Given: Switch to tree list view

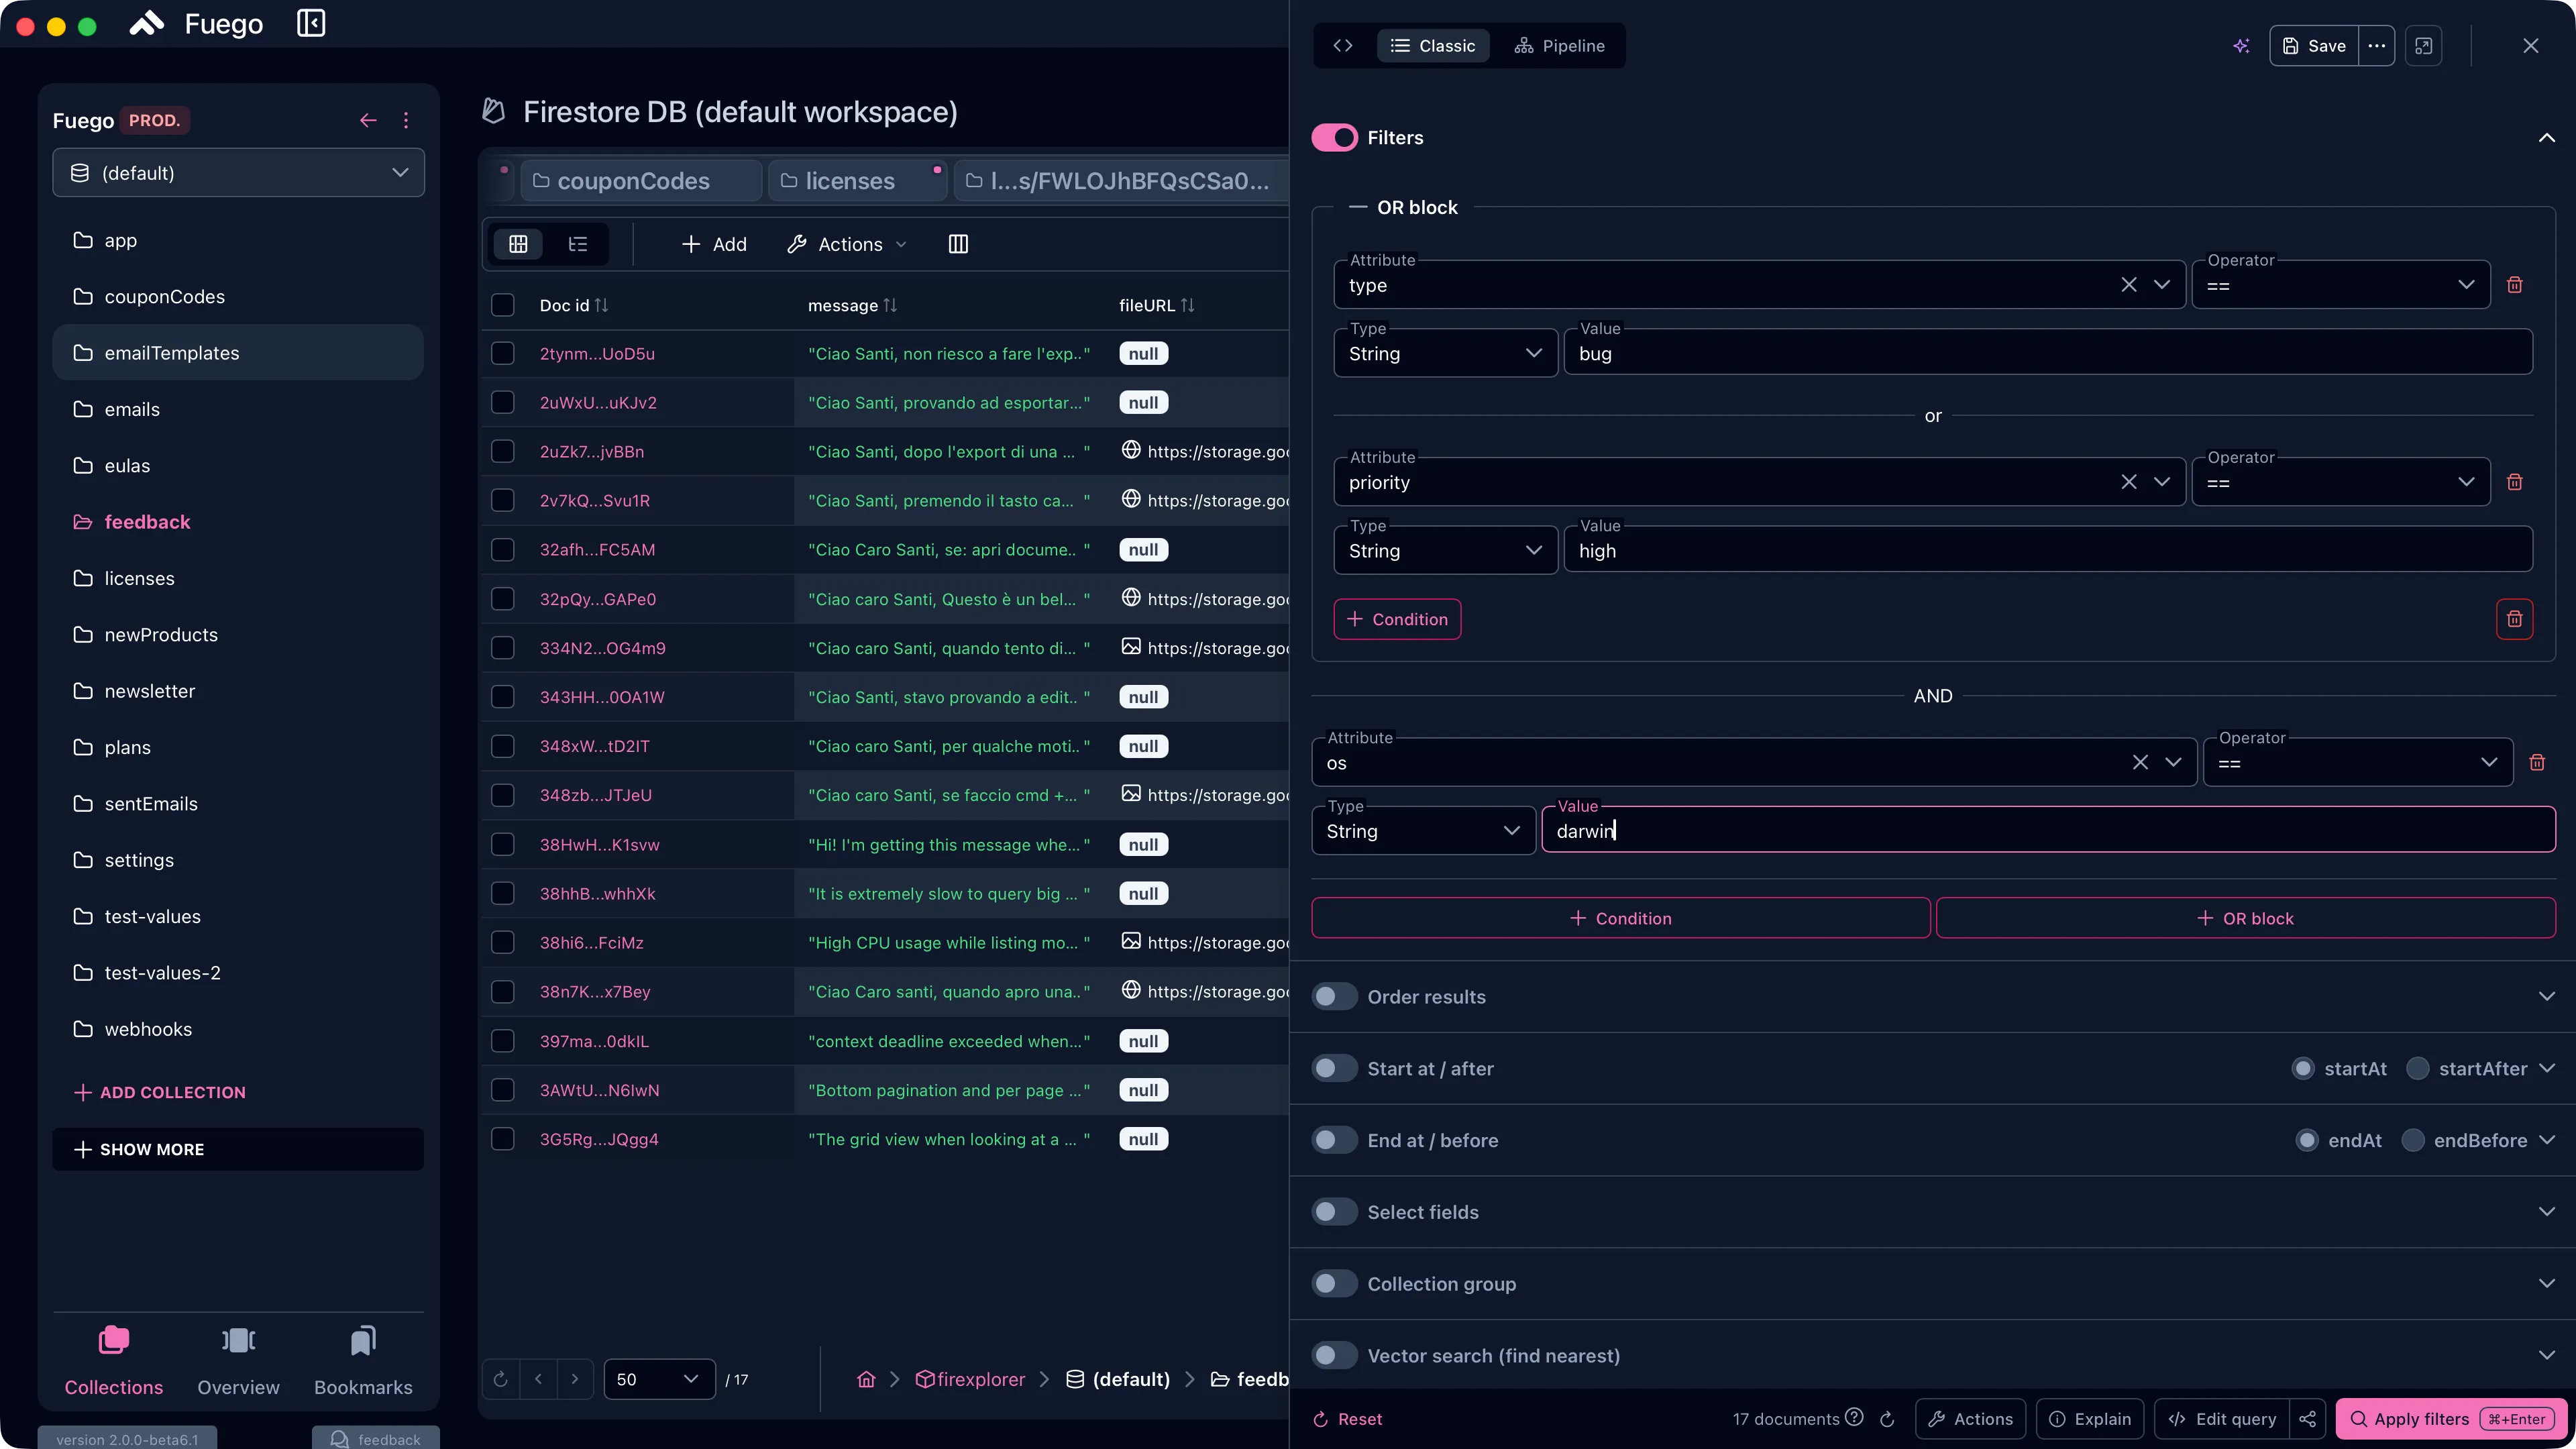Looking at the screenshot, I should pos(578,244).
